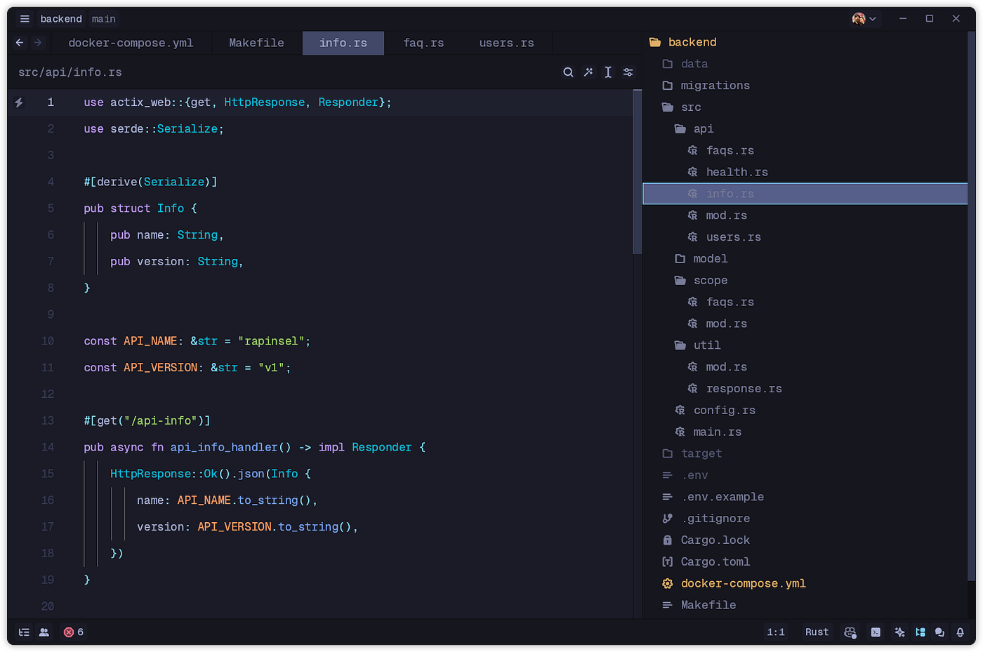This screenshot has height=652, width=983.
Task: Click the 1:1 cursor position indicator
Action: tap(776, 632)
